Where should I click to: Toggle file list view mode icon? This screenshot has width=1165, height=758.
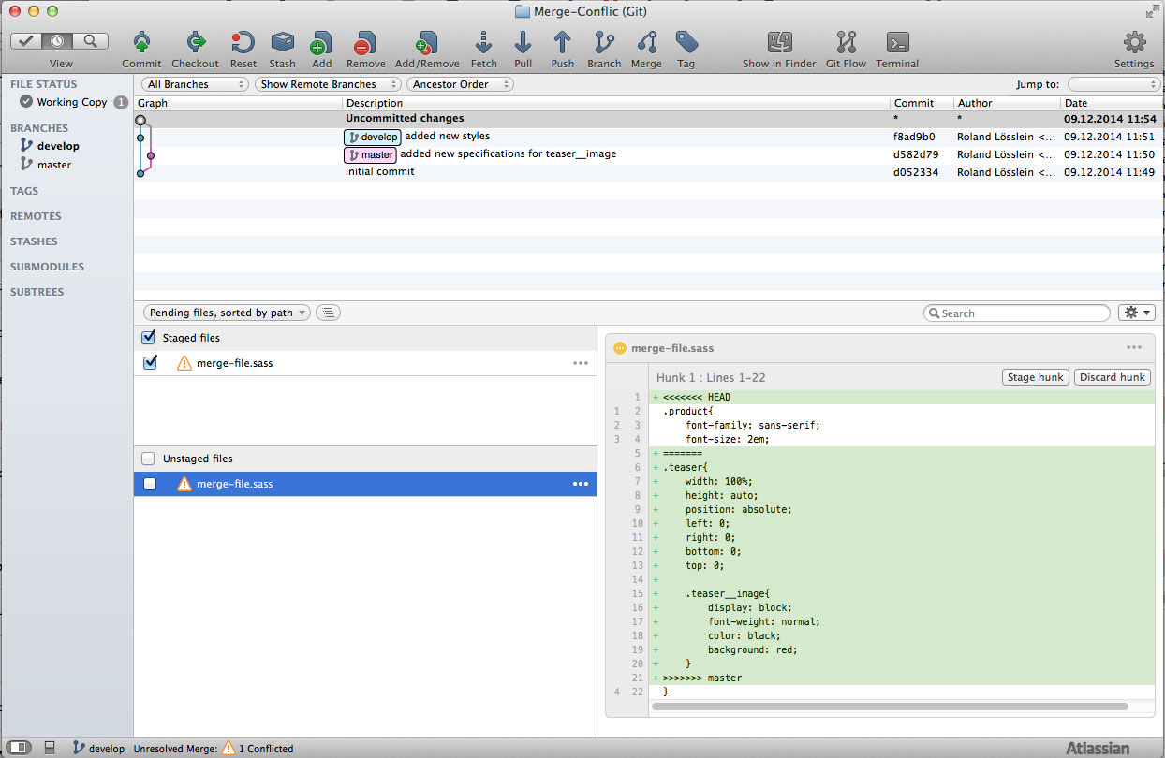click(328, 313)
